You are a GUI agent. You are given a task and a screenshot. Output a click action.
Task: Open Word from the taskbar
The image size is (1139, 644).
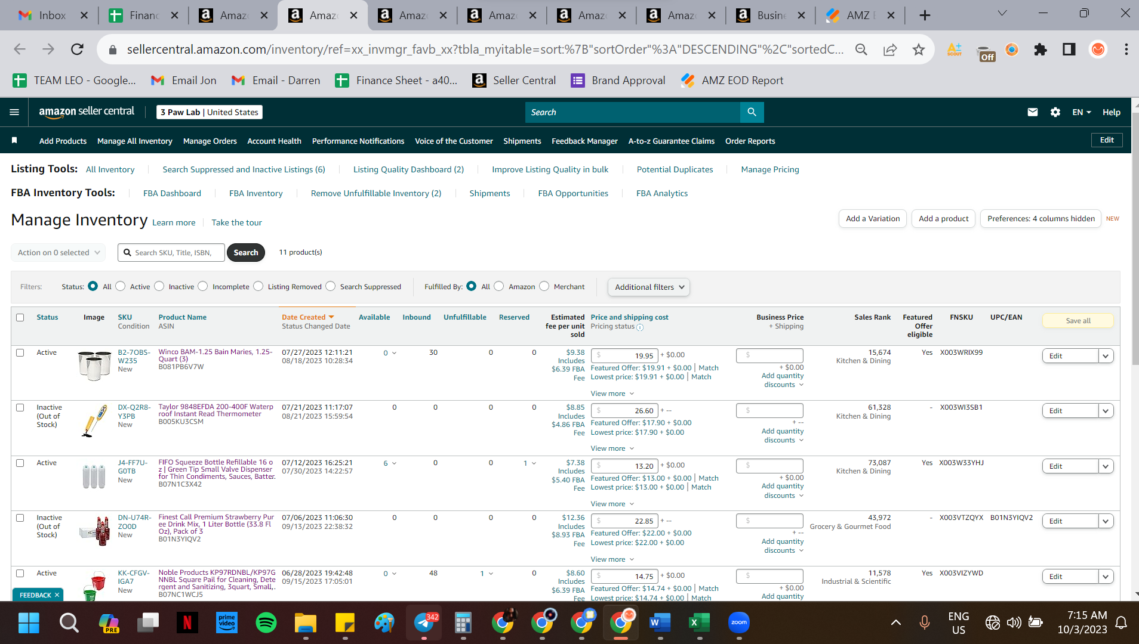[x=659, y=623]
